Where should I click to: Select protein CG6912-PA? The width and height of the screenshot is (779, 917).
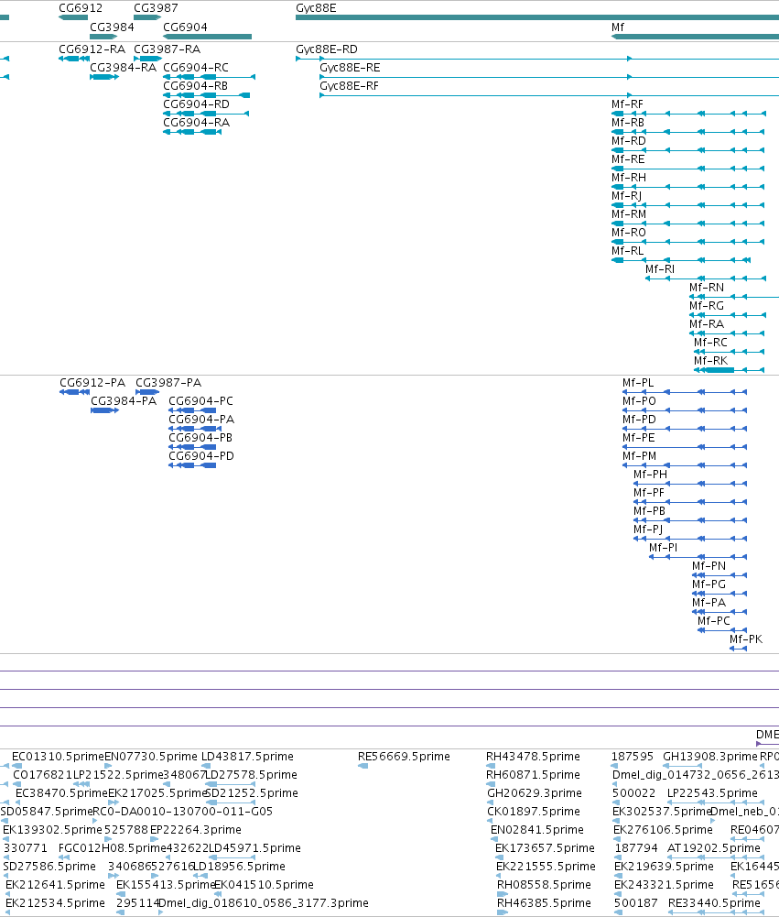pyautogui.click(x=92, y=383)
